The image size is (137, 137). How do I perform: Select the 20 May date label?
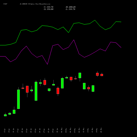101,130
